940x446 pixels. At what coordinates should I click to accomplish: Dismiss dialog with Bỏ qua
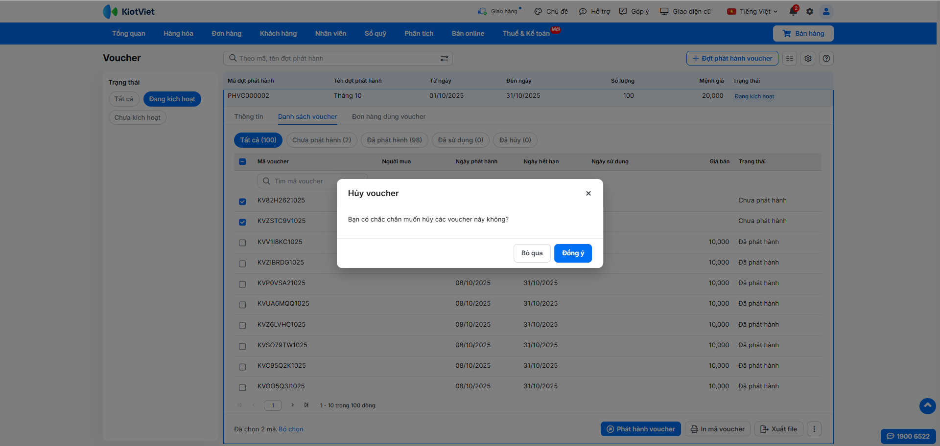coord(532,253)
